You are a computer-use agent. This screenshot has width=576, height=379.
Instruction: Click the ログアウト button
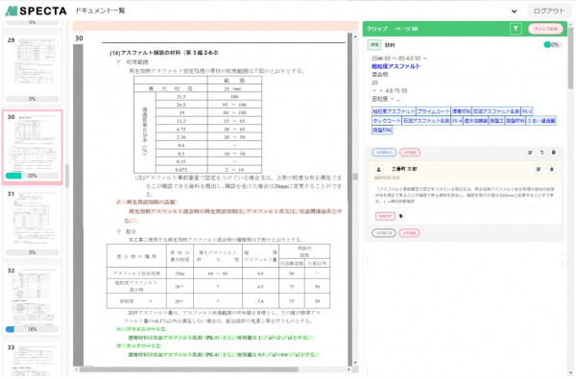tap(549, 11)
